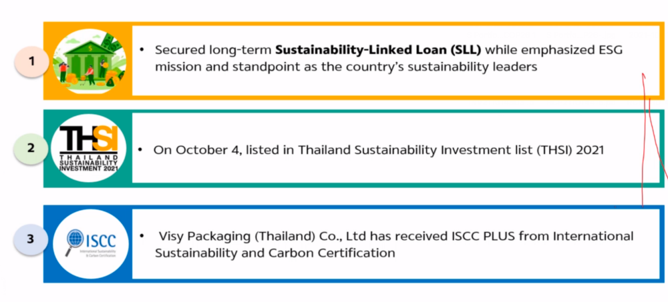Select the number 2 circle badge

pos(31,149)
